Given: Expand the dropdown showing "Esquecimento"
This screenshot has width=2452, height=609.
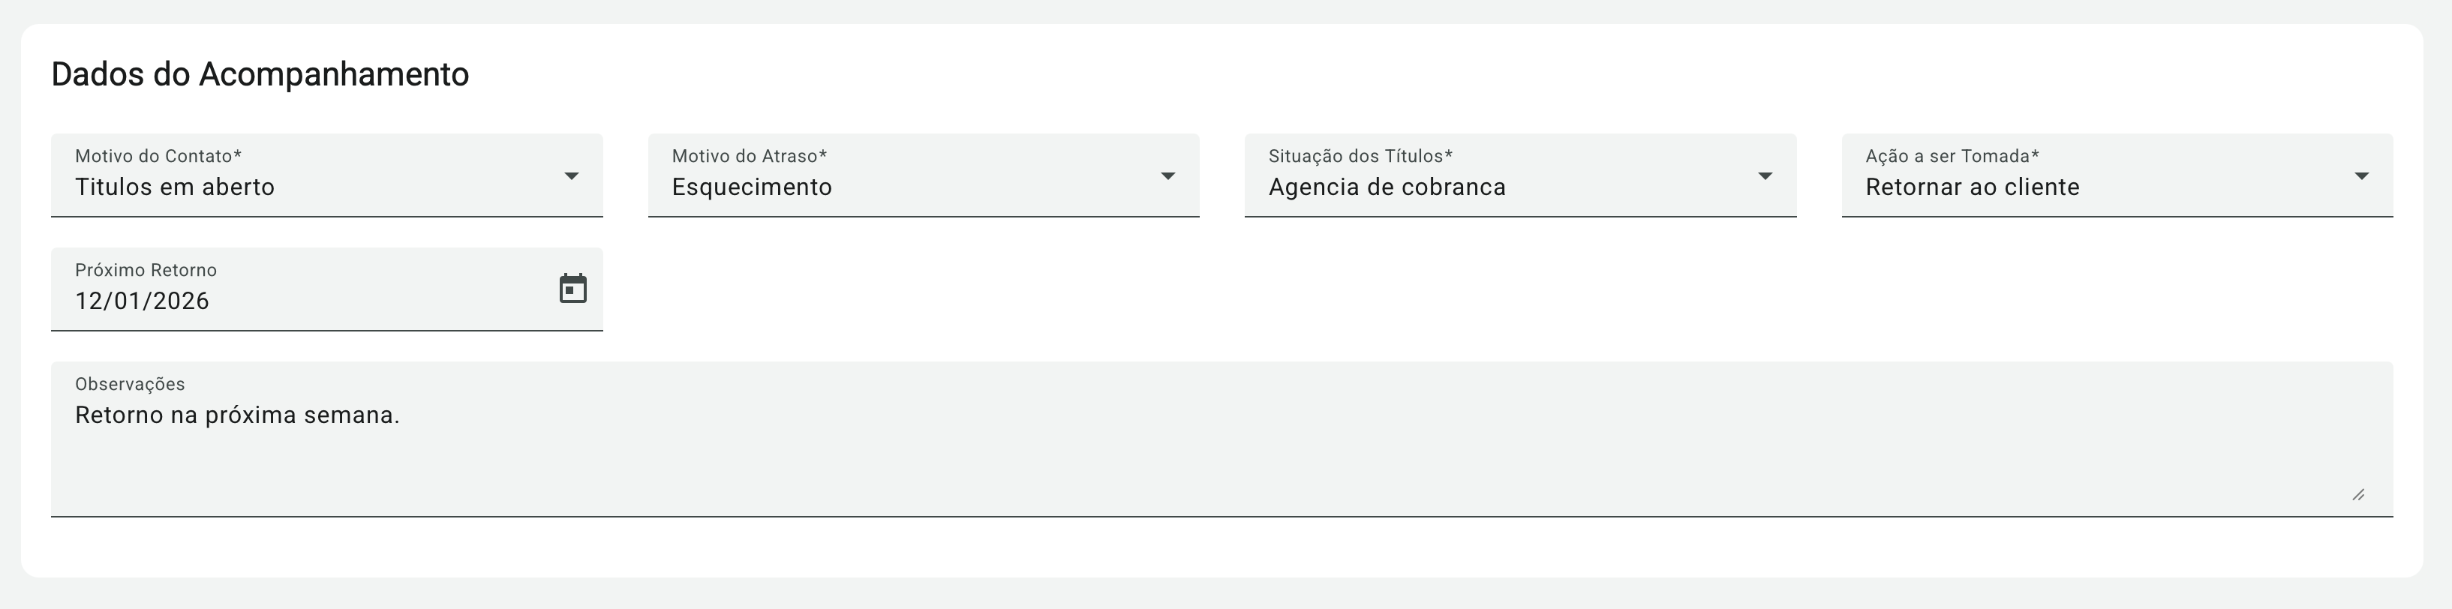Looking at the screenshot, I should pyautogui.click(x=752, y=187).
